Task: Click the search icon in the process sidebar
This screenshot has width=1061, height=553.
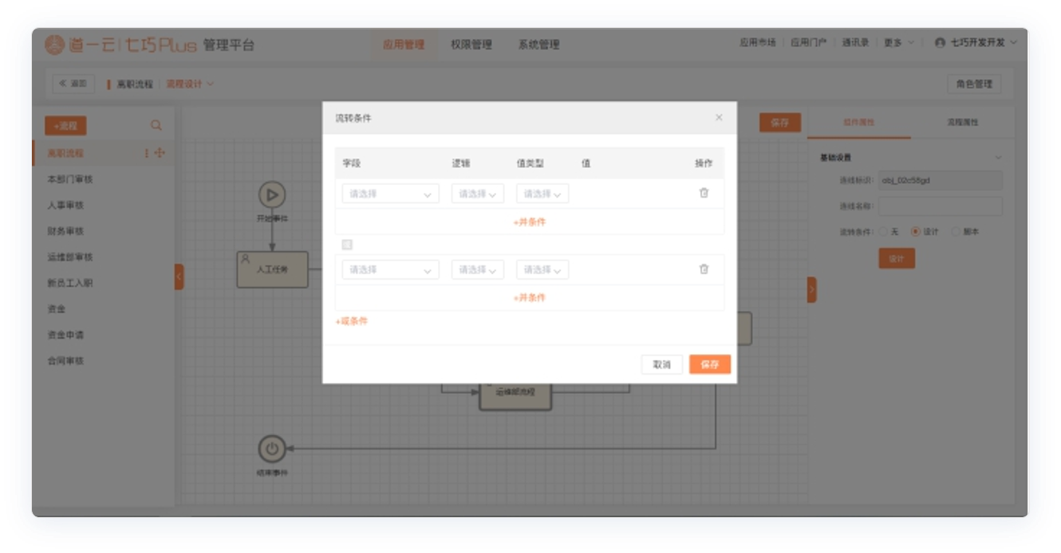Action: pyautogui.click(x=156, y=125)
